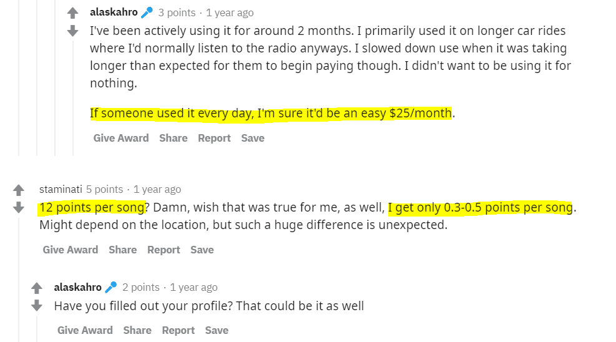Save staminati's comment
Viewport: 616px width, 342px height.
(202, 250)
